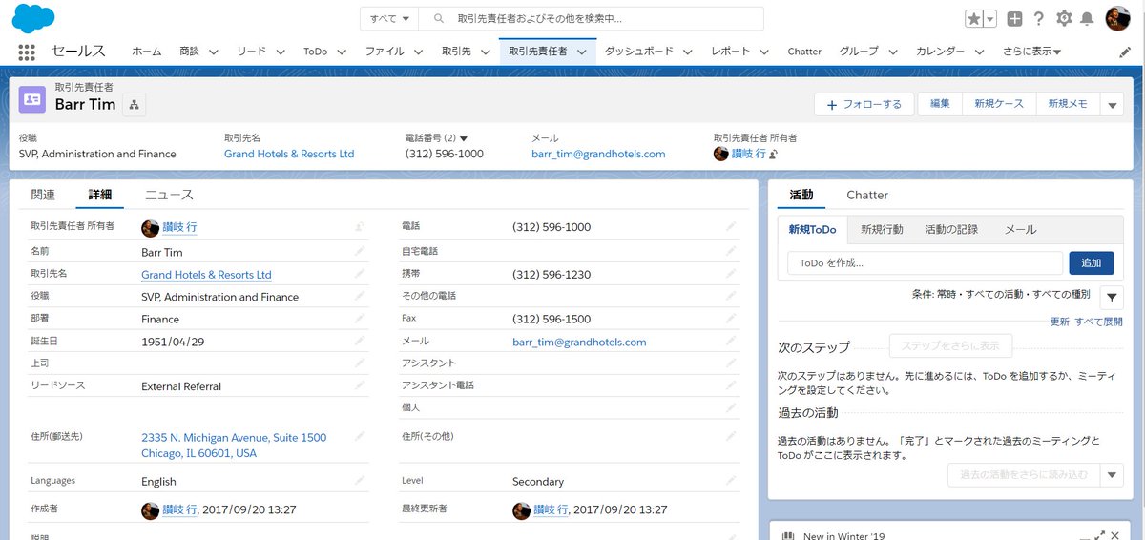Open the Chatter navigation tab
1145x540 pixels.
(804, 52)
